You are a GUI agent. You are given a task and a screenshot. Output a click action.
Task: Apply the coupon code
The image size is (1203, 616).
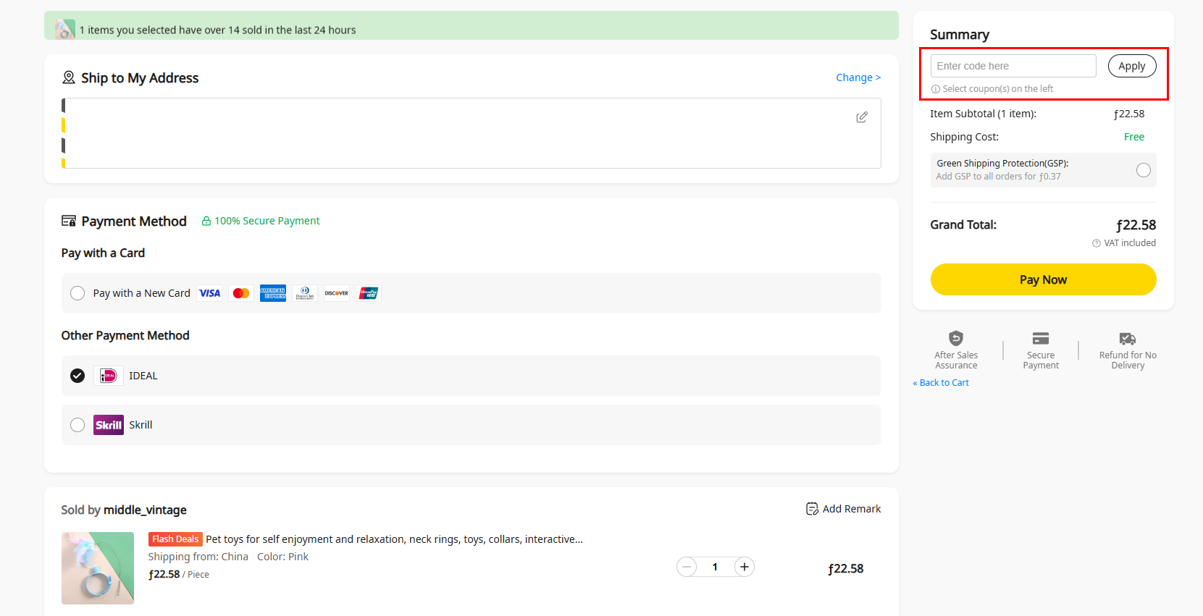coord(1132,66)
